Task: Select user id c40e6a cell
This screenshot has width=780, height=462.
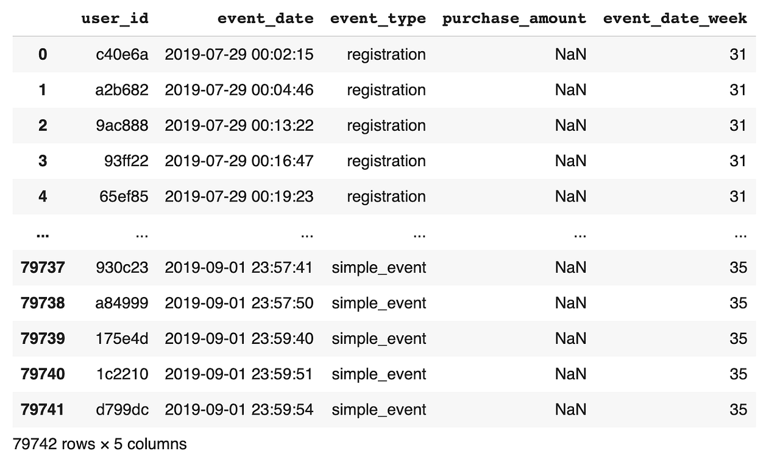Action: click(122, 55)
